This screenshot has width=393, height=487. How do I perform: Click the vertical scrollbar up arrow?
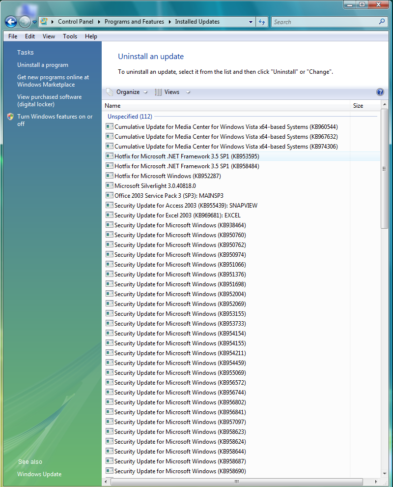385,104
